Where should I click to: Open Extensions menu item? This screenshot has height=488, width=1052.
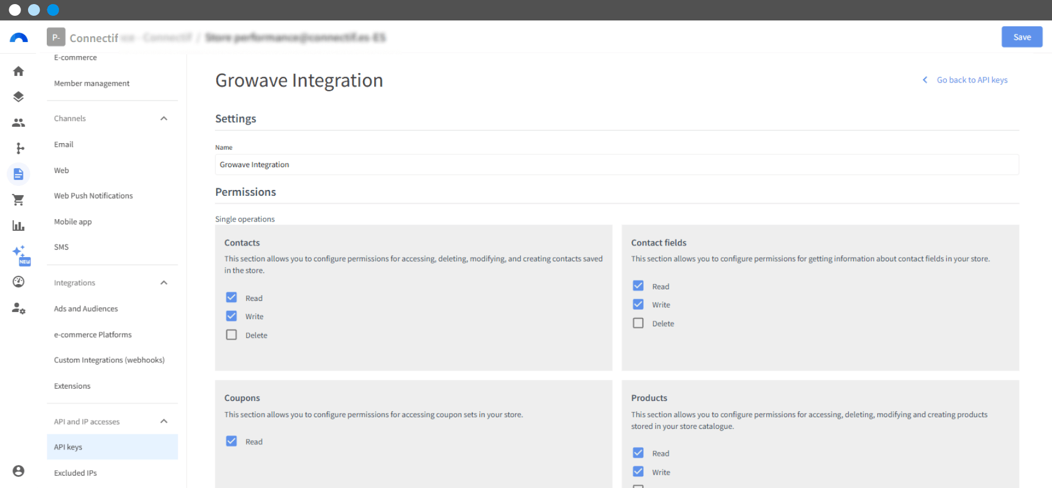72,386
